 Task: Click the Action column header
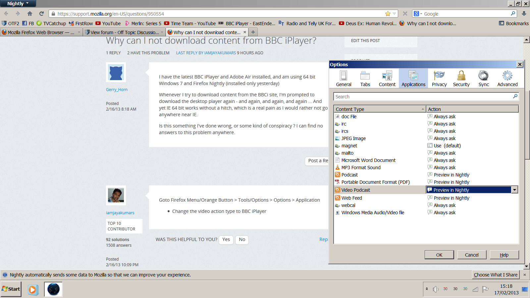tap(472, 109)
